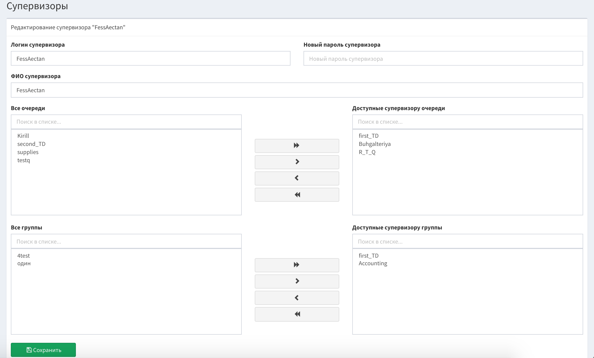594x358 pixels.
Task: Click search box under Доступные супервизору очереди
Action: [467, 122]
